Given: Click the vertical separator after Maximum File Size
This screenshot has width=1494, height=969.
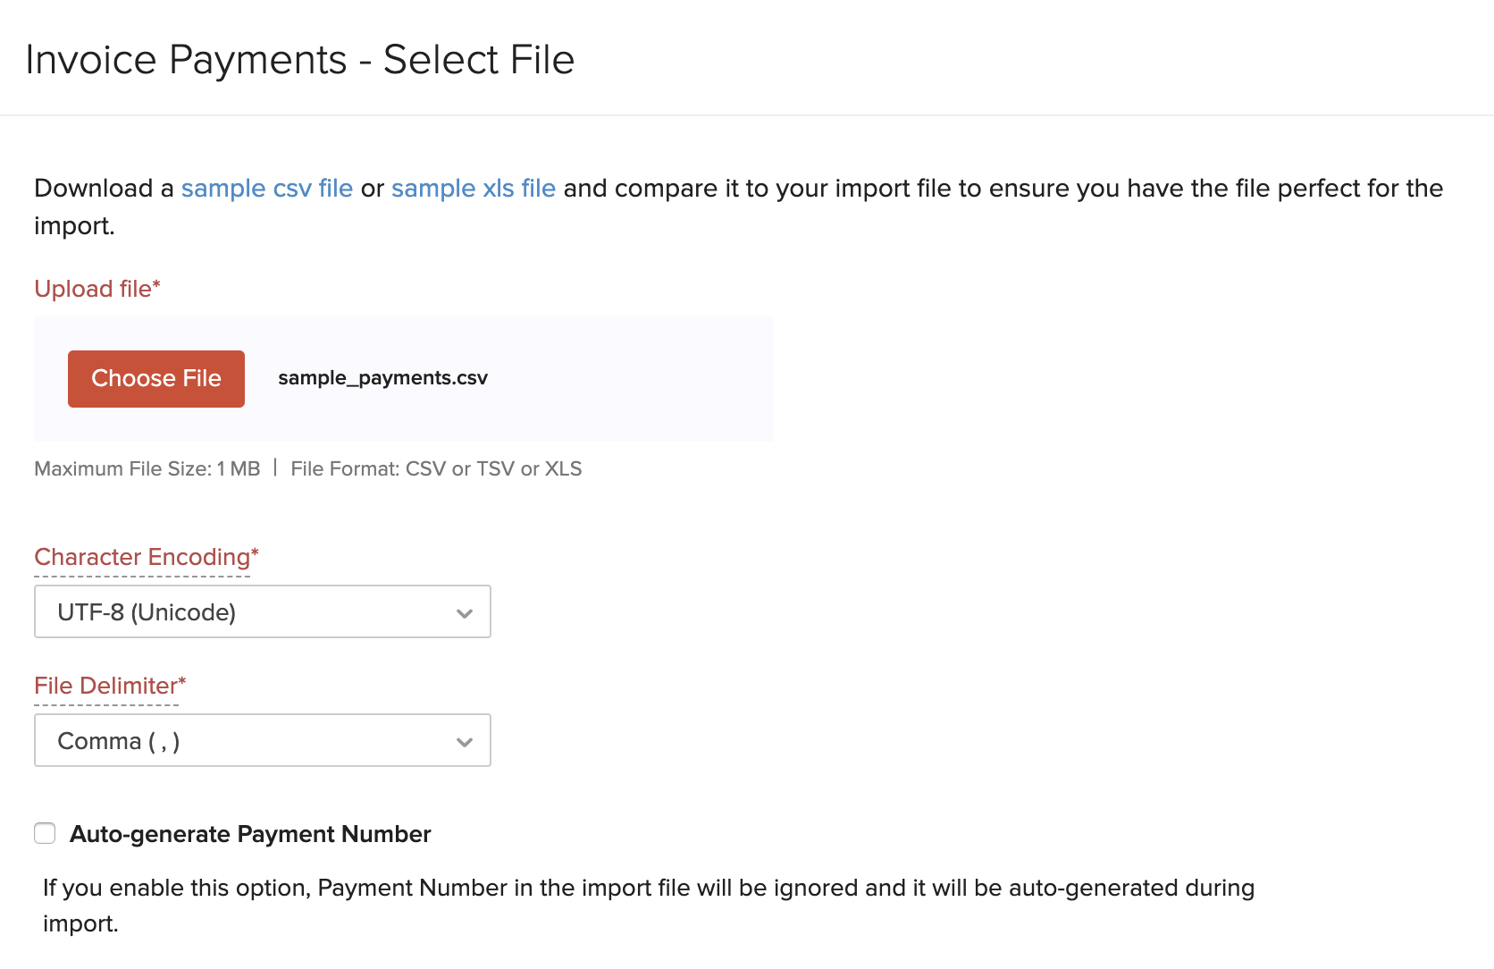Looking at the screenshot, I should click(x=275, y=468).
